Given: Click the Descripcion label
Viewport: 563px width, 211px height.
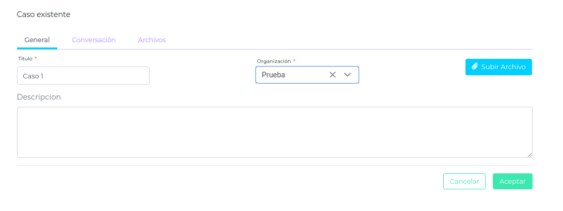Looking at the screenshot, I should (39, 96).
